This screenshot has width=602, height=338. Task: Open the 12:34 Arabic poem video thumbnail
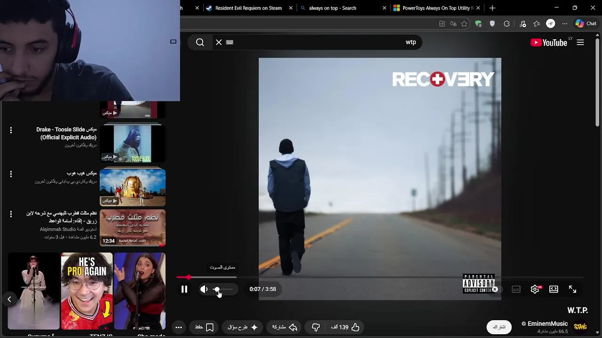pyautogui.click(x=133, y=228)
